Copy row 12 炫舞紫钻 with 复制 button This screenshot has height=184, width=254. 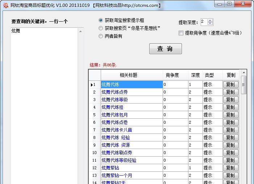click(231, 168)
